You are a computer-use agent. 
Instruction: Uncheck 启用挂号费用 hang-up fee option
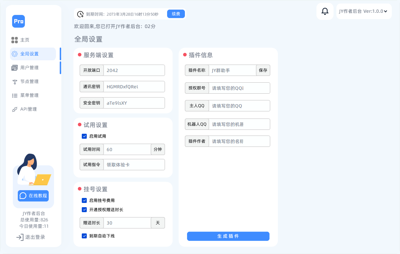[x=84, y=200]
